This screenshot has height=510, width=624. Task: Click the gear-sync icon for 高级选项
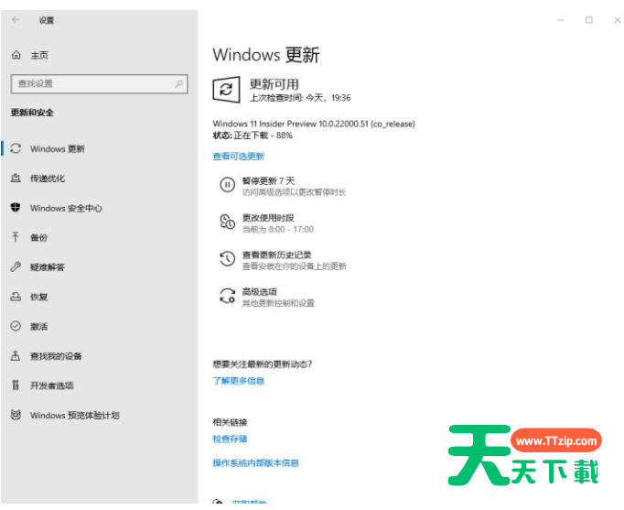228,296
